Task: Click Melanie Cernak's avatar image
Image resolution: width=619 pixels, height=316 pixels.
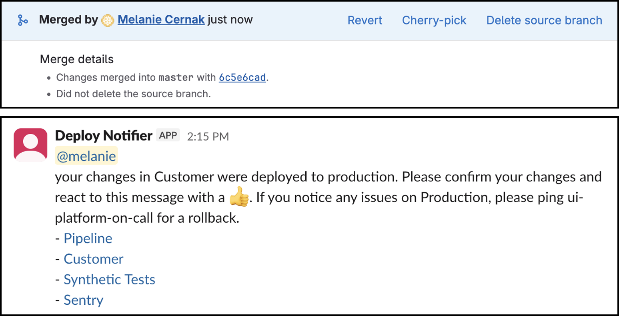Action: coord(108,20)
